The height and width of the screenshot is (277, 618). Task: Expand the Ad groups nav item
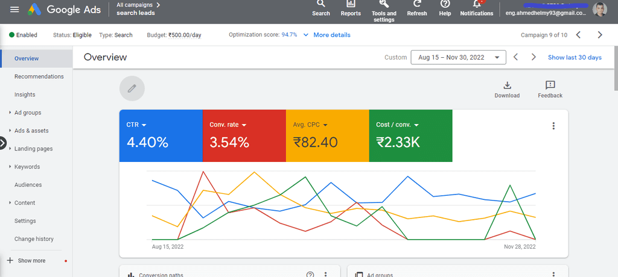10,113
